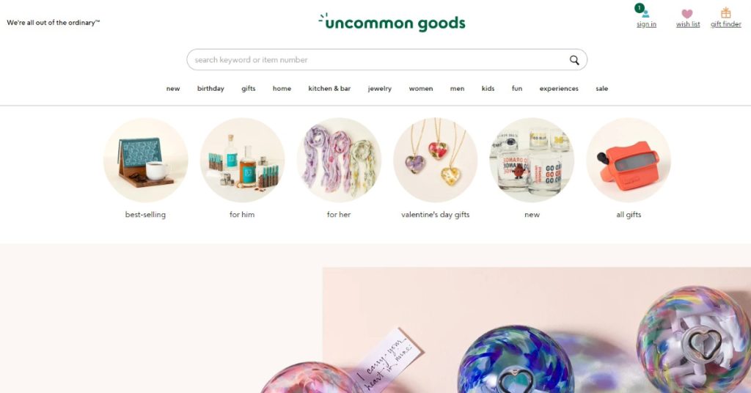Select the for him category circle
Image resolution: width=751 pixels, height=393 pixels.
(242, 160)
